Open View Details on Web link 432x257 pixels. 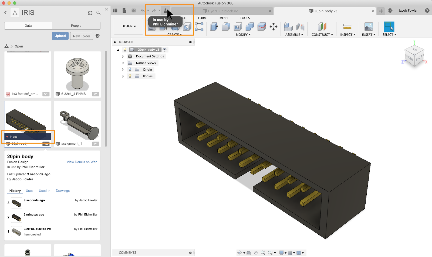(x=82, y=162)
